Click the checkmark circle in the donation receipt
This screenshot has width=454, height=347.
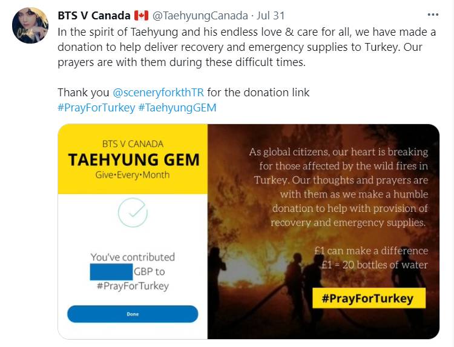point(133,212)
